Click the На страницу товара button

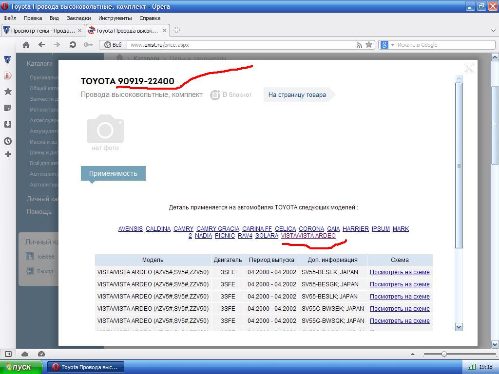coord(297,95)
